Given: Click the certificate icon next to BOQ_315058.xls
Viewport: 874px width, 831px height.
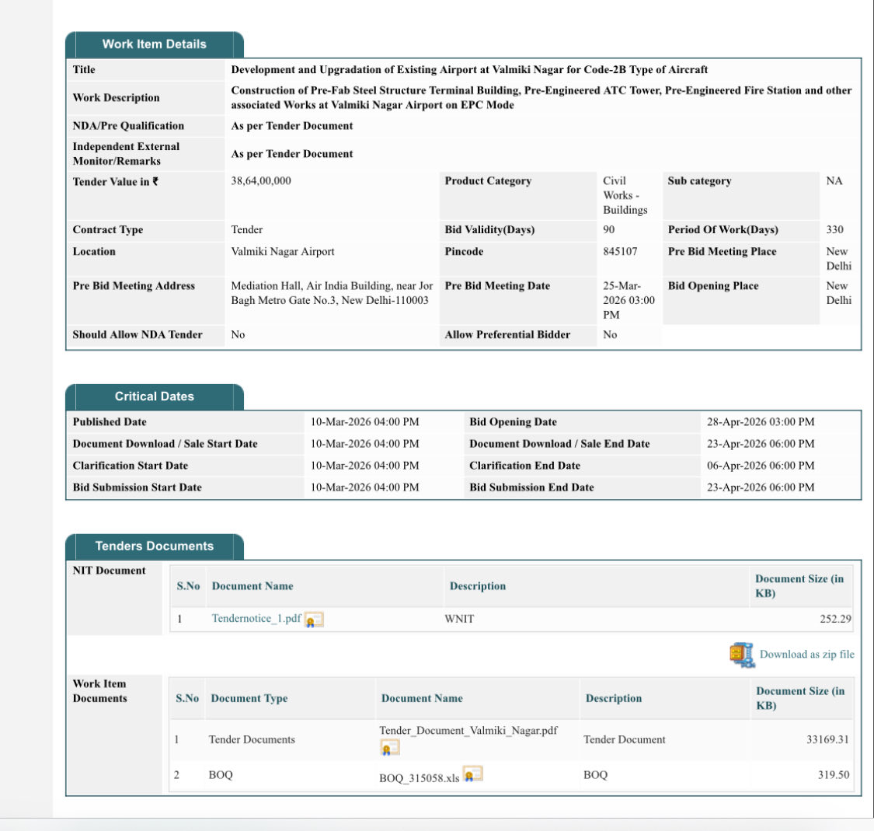Looking at the screenshot, I should (472, 774).
